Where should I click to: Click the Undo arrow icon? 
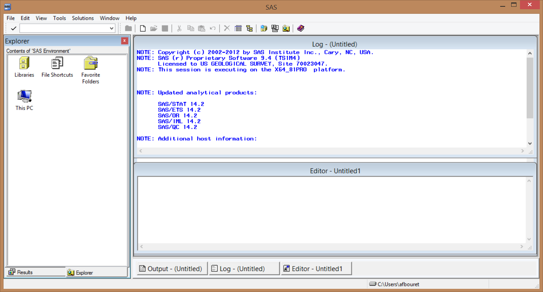(213, 28)
